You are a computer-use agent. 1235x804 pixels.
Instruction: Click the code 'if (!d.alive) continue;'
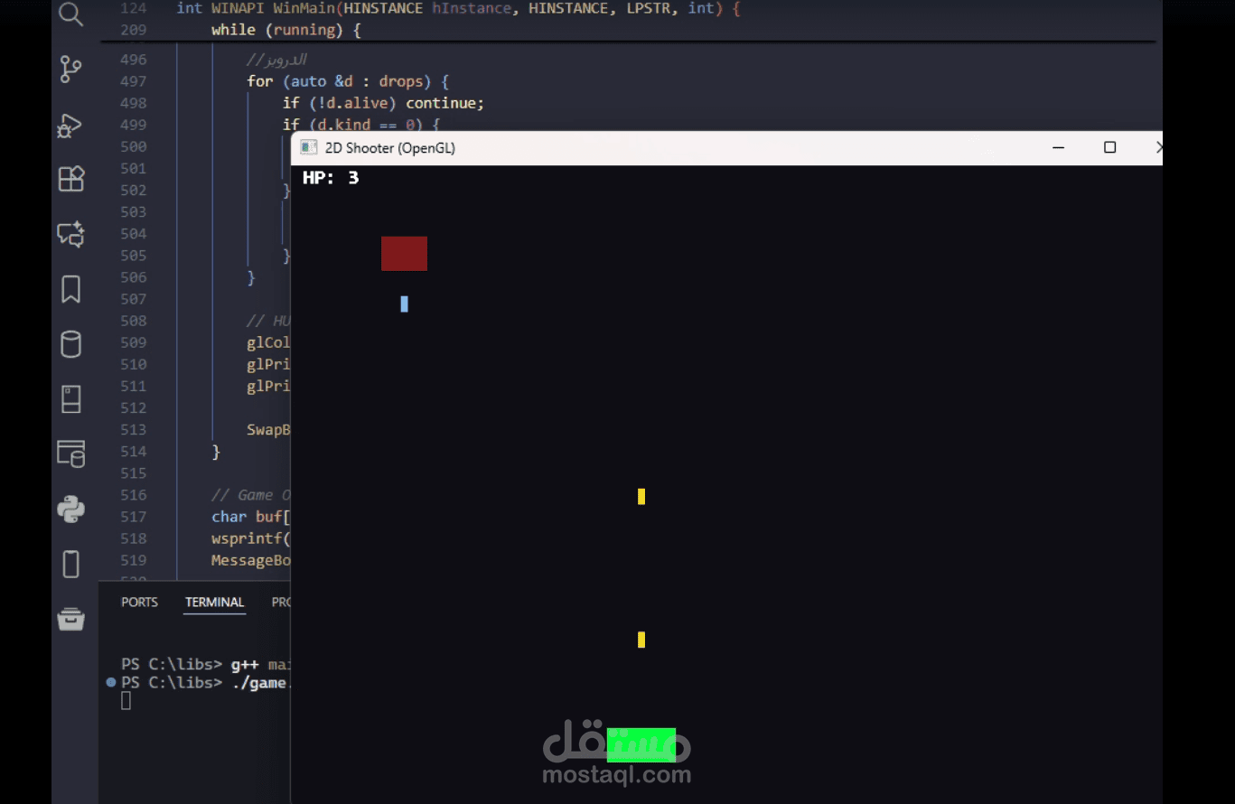(384, 103)
